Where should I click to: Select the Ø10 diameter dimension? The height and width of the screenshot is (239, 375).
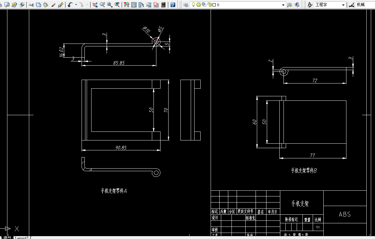point(146,30)
